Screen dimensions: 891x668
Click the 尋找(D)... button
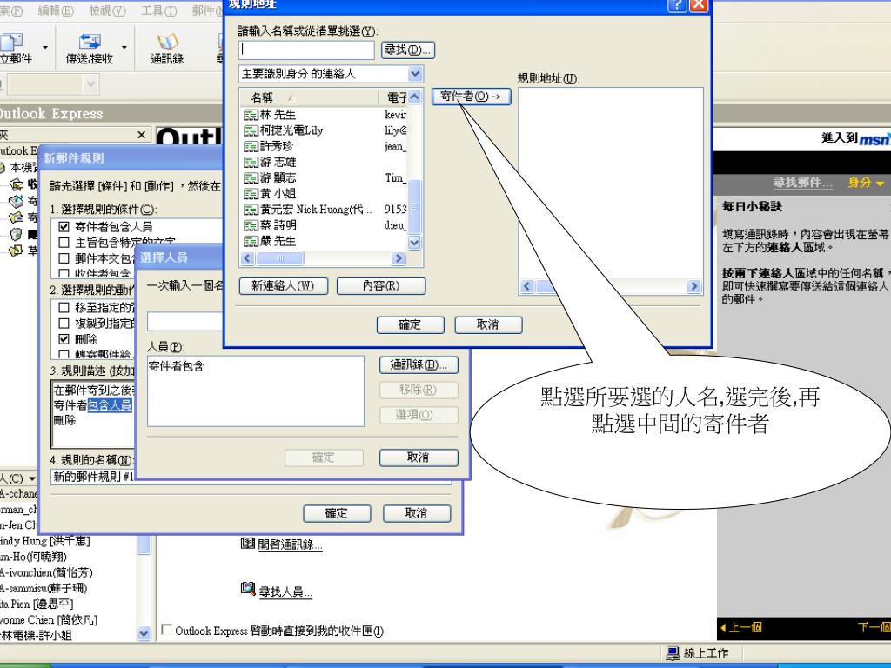point(407,50)
